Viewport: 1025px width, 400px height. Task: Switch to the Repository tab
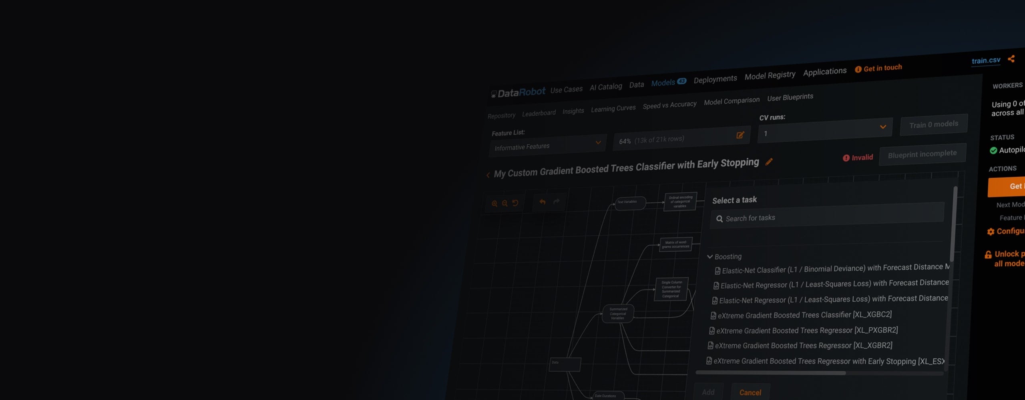pyautogui.click(x=501, y=116)
